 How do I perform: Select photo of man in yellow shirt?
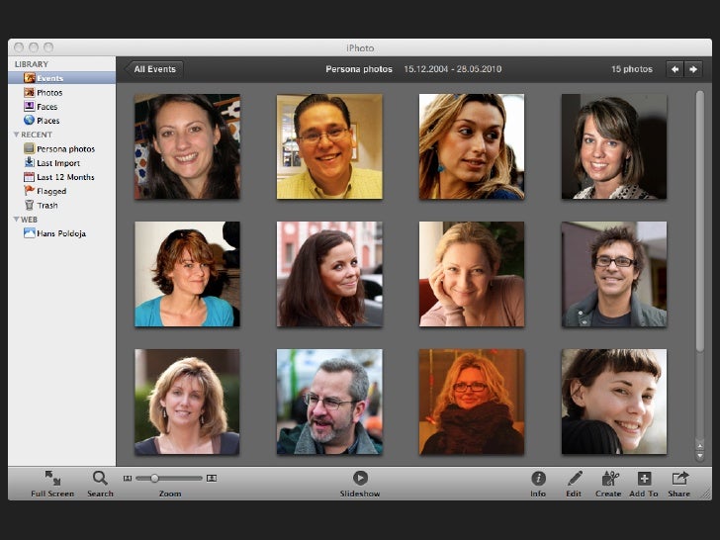tap(329, 146)
